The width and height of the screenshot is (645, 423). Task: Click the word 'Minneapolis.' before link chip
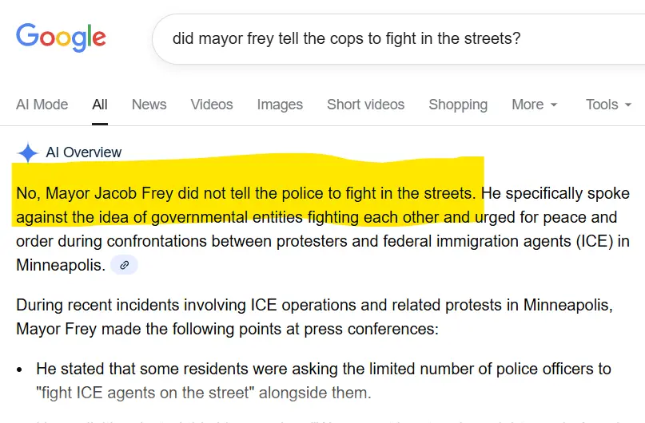point(61,265)
